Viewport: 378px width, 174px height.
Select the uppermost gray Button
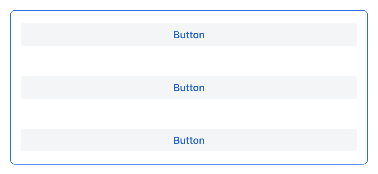click(x=189, y=35)
